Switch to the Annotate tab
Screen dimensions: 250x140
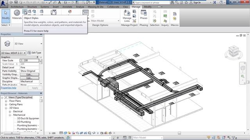tap(67, 7)
